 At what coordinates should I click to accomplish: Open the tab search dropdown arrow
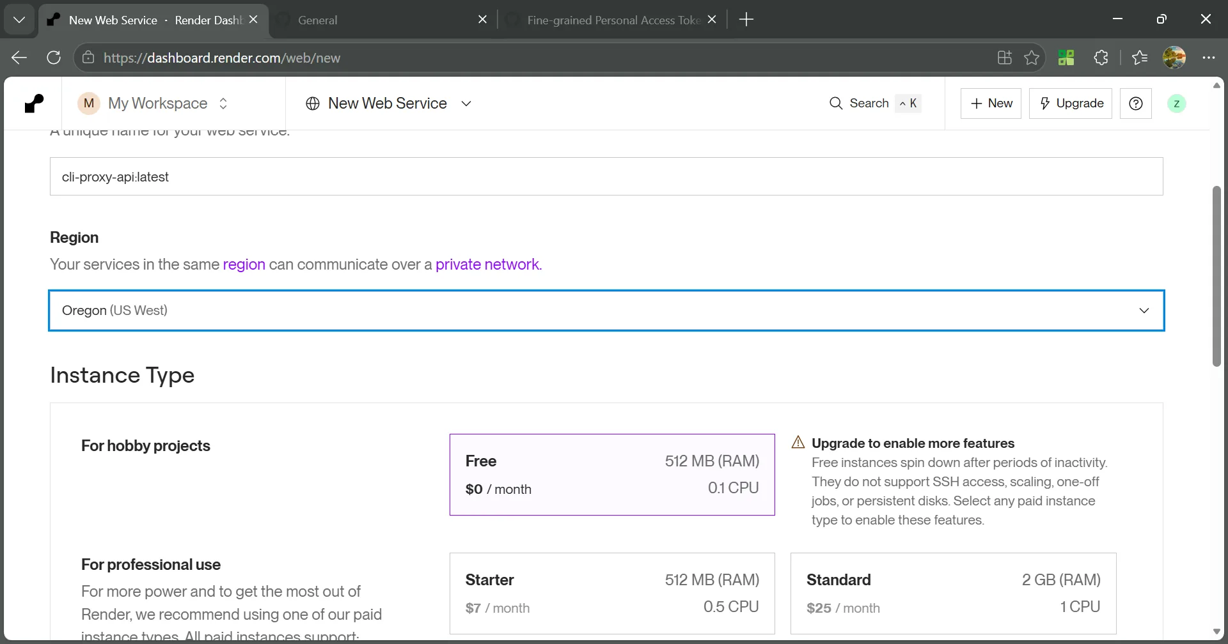[x=19, y=20]
